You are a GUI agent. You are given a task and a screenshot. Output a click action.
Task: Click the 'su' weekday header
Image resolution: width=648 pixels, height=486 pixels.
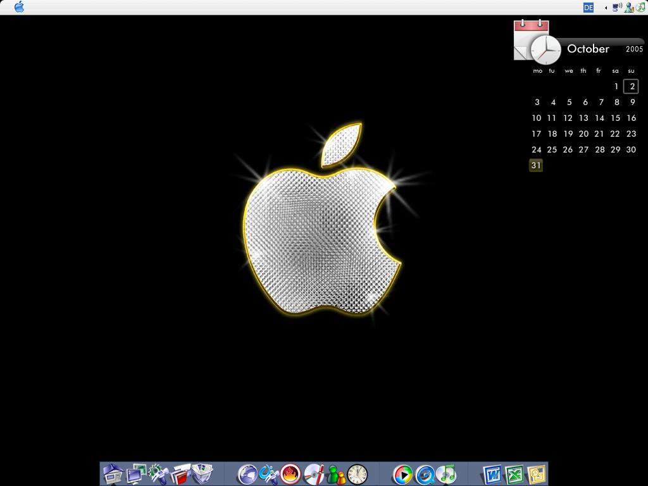tap(631, 71)
